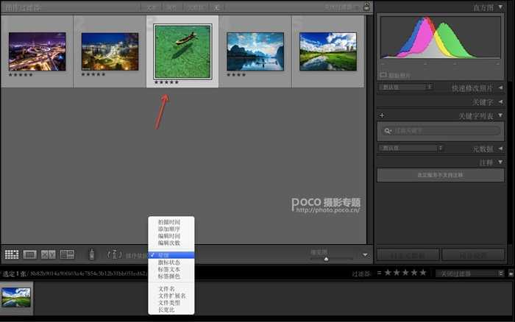Expand the 关键字 panel
Screen dimensions: 515x322
coord(500,101)
